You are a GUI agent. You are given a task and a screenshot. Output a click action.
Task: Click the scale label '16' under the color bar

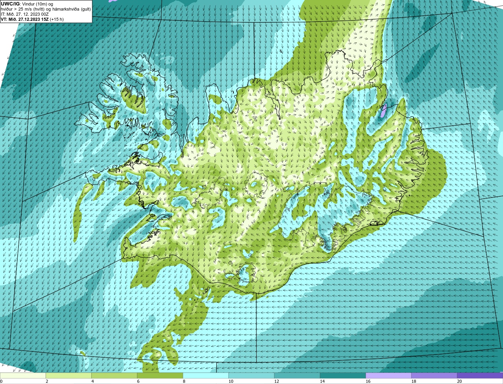tap(368, 381)
